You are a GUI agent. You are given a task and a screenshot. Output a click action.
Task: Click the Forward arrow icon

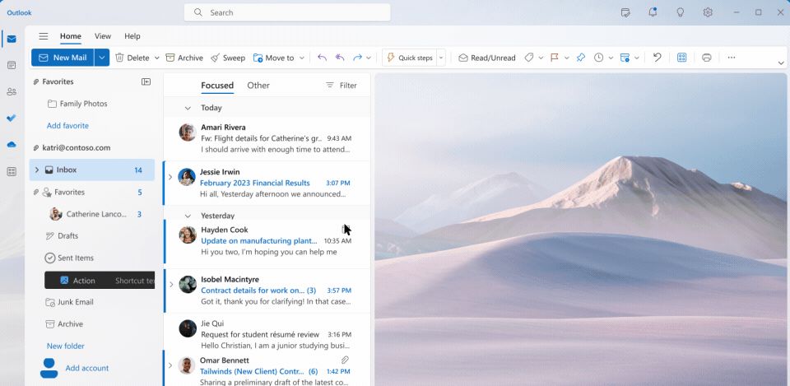click(358, 58)
